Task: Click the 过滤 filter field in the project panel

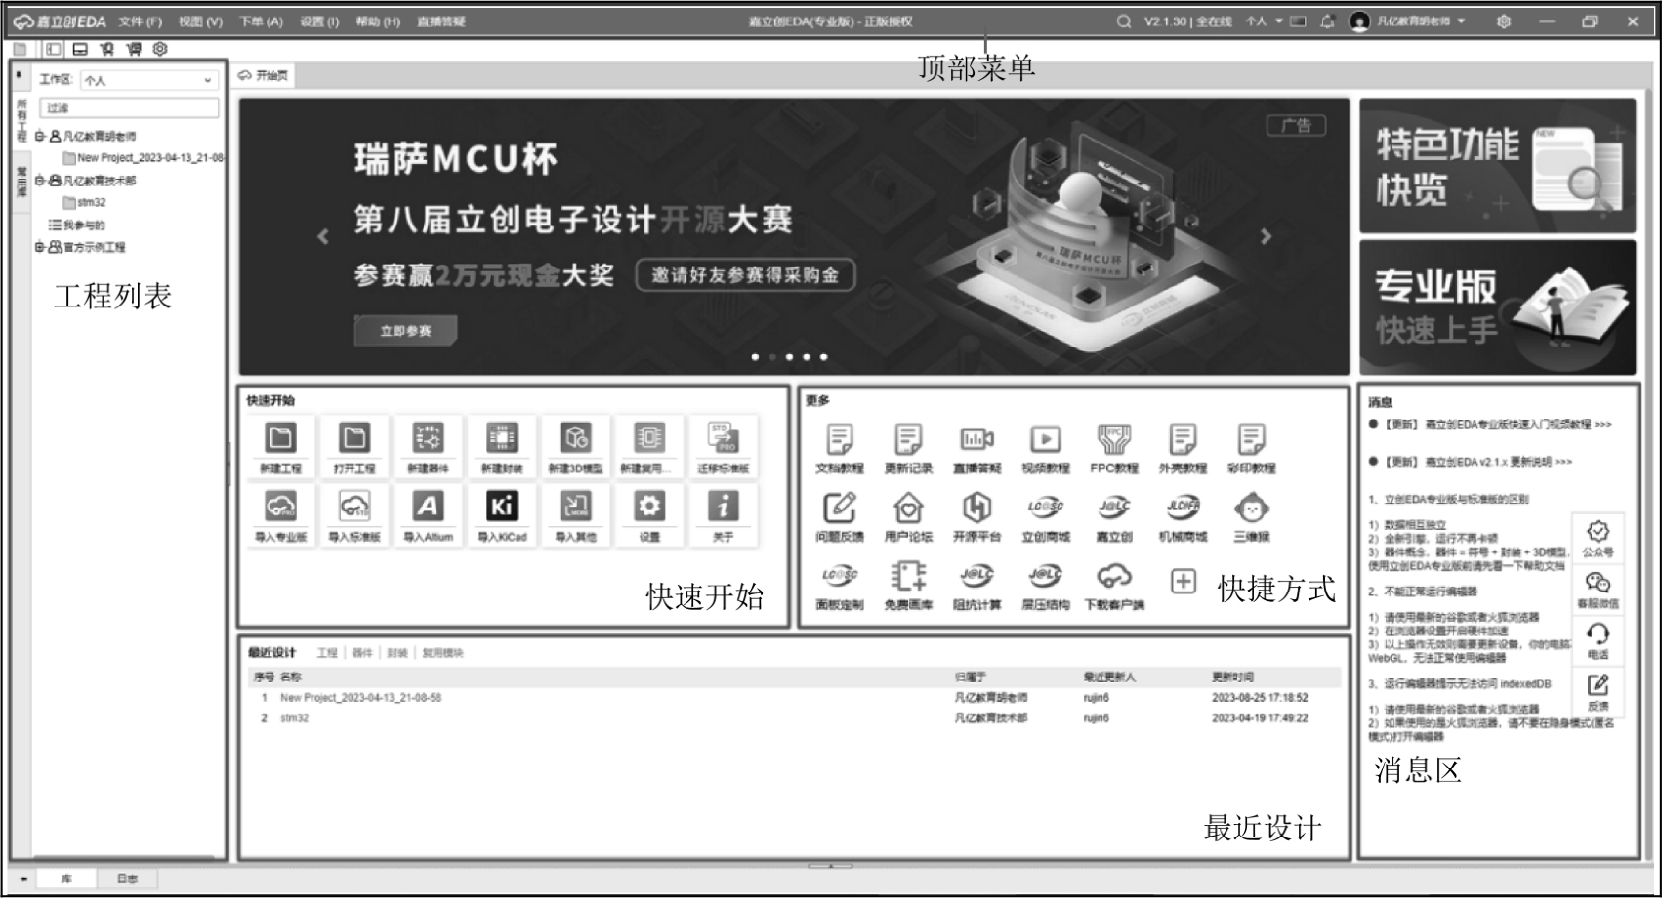Action: 129,108
